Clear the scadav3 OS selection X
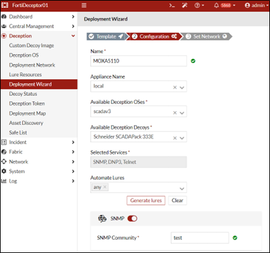This screenshot has width=270, height=253. coord(175,113)
